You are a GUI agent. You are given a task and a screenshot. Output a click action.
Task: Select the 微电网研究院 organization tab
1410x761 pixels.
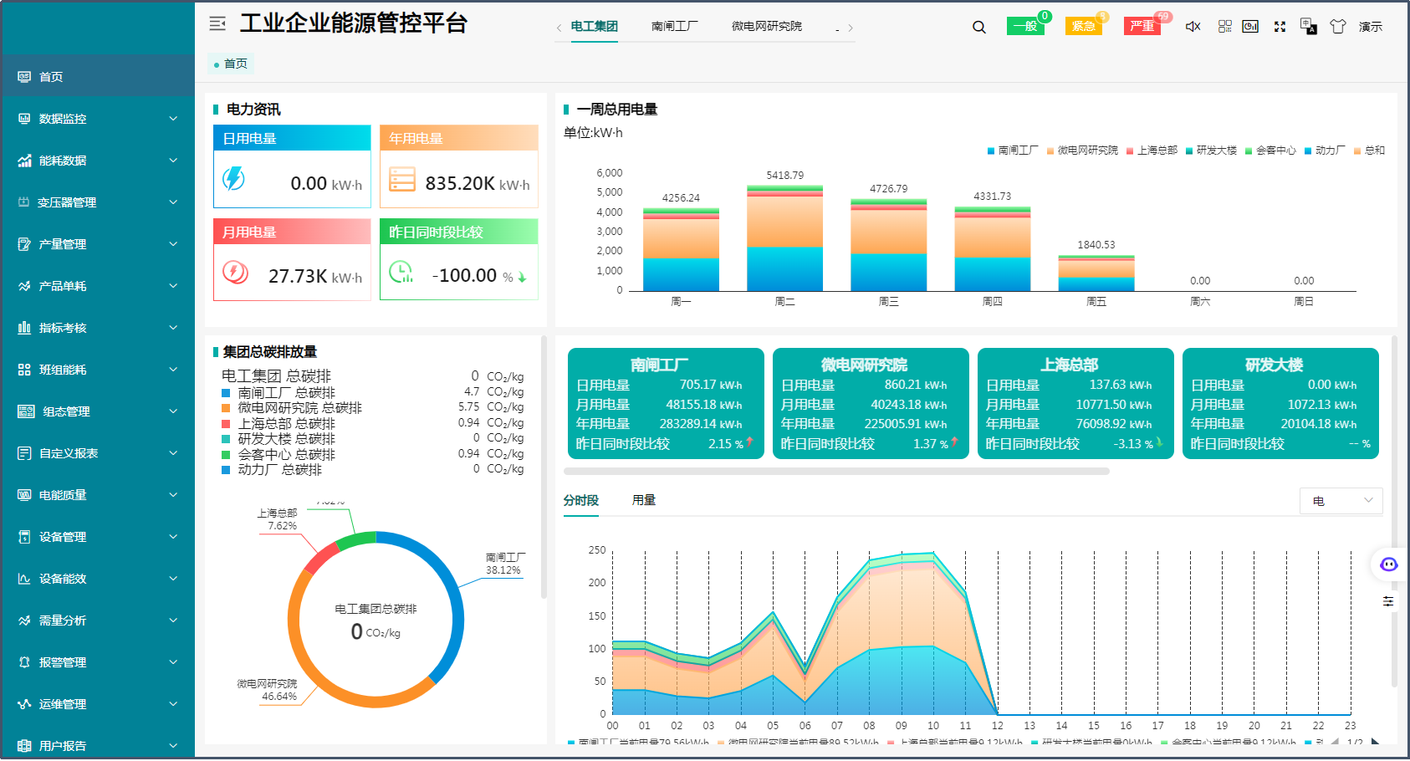point(767,27)
